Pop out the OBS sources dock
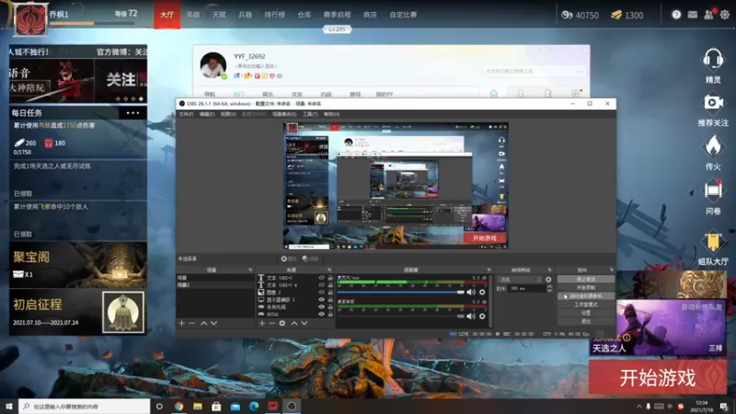This screenshot has width=736, height=414. coord(329,270)
